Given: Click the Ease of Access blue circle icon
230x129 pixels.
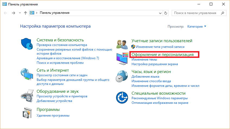Looking at the screenshot, I should [x=122, y=98].
